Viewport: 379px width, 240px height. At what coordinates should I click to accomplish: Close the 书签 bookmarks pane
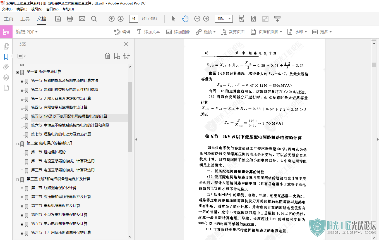tap(126, 44)
